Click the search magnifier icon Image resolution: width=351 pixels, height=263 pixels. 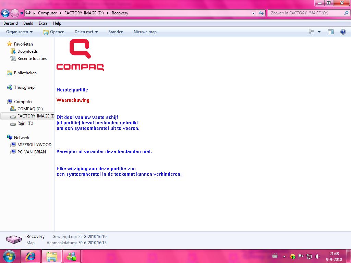[x=346, y=13]
